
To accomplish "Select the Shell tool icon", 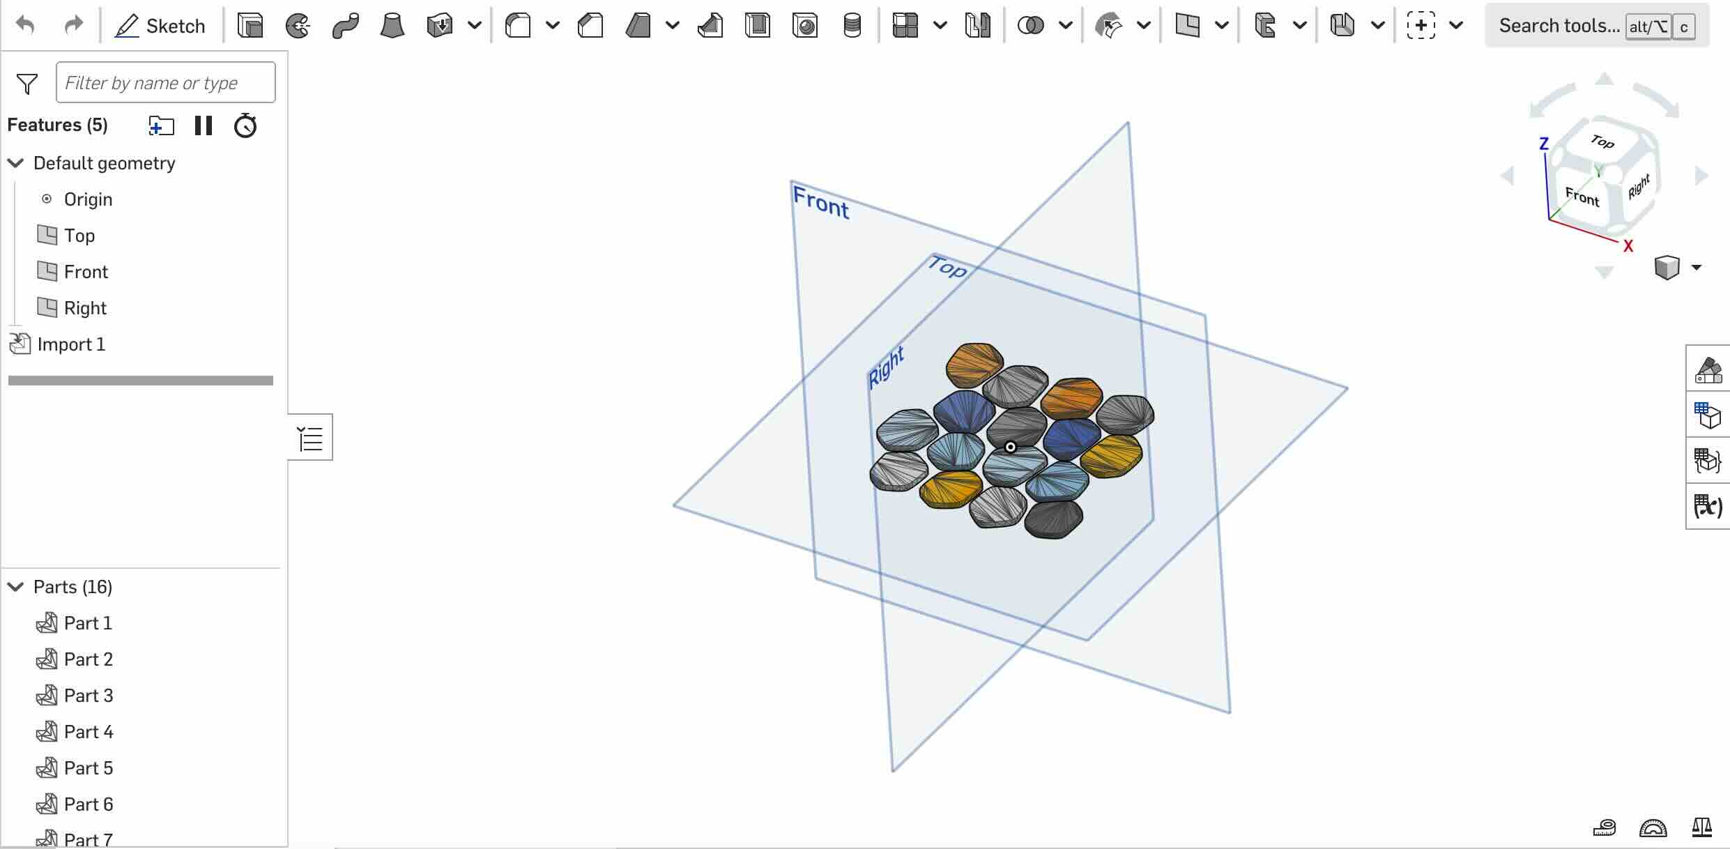I will [x=758, y=26].
